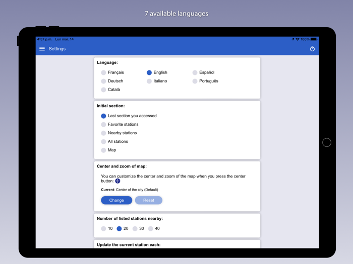The image size is (353, 264).
Task: Tap the map center button icon
Action: pos(117,181)
